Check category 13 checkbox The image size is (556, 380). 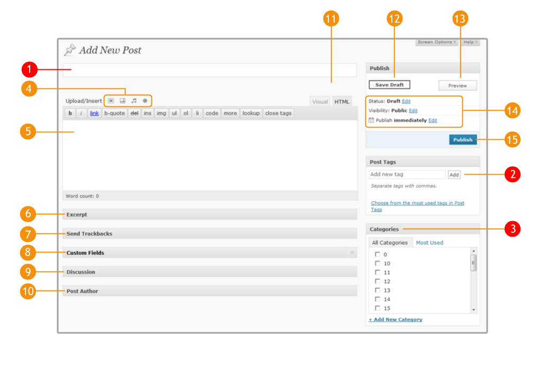[377, 290]
